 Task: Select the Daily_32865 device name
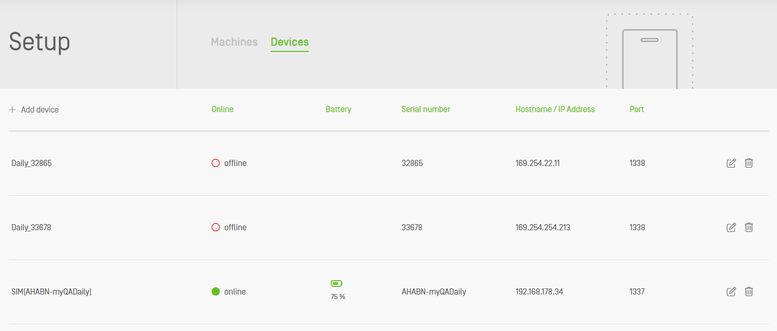[32, 163]
